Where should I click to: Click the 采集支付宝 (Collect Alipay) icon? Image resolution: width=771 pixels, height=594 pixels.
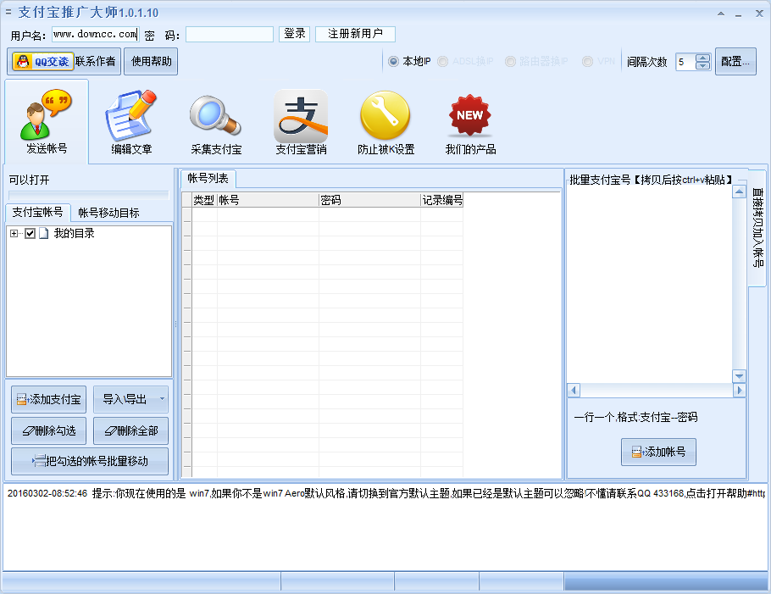tap(215, 119)
